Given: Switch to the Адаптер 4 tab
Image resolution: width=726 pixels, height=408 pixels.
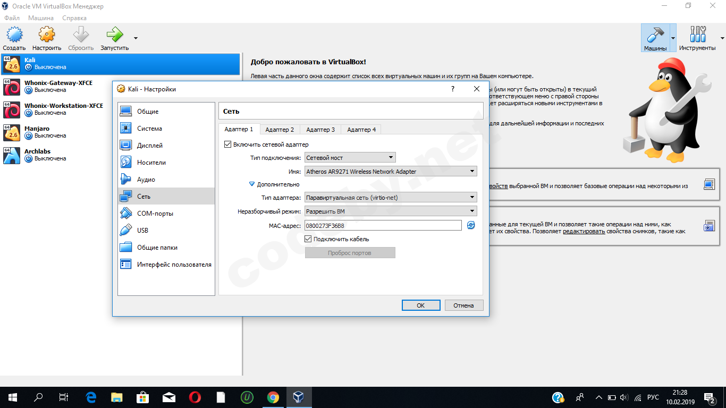Looking at the screenshot, I should pyautogui.click(x=361, y=130).
